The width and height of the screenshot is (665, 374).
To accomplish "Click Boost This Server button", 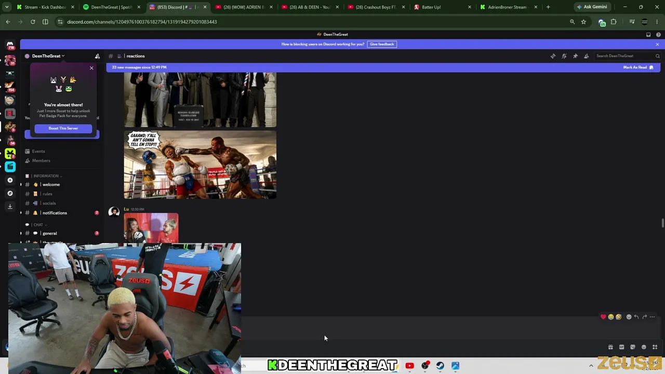I will (63, 128).
